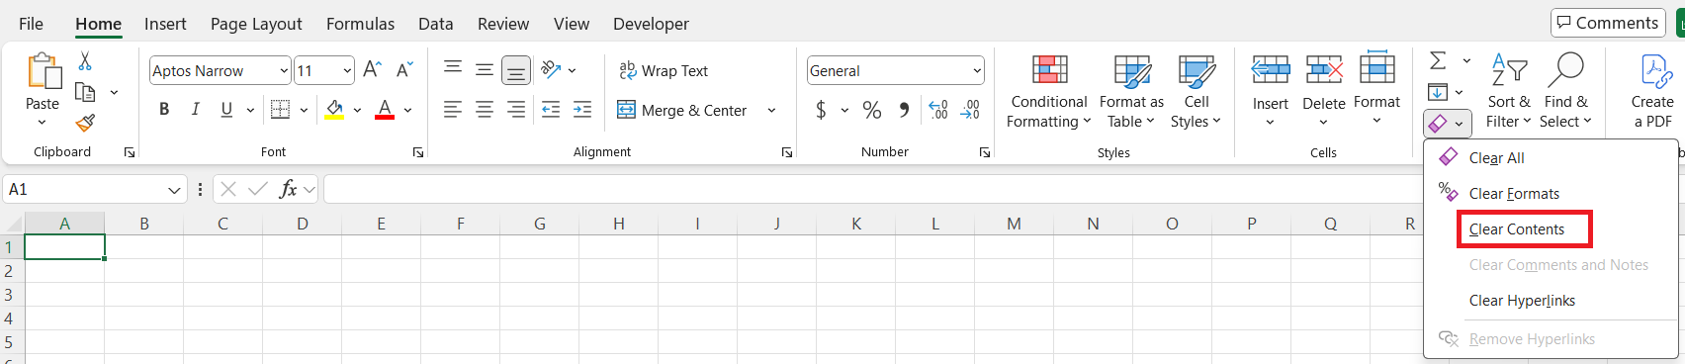
Task: Select column header D
Action: pos(302,224)
